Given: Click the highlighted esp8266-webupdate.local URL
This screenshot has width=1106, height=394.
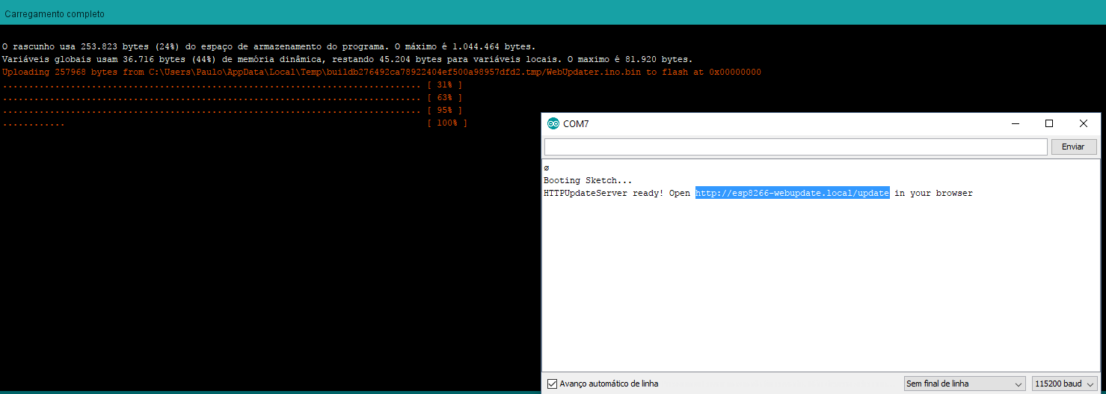Looking at the screenshot, I should pyautogui.click(x=792, y=193).
